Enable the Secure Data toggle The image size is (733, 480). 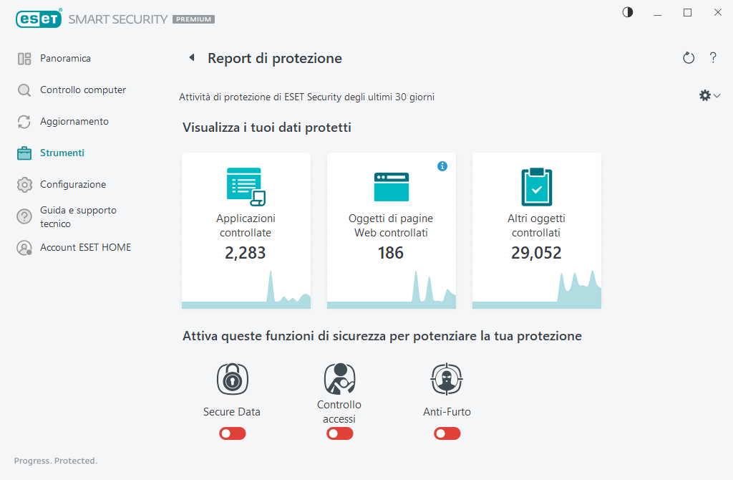(232, 433)
